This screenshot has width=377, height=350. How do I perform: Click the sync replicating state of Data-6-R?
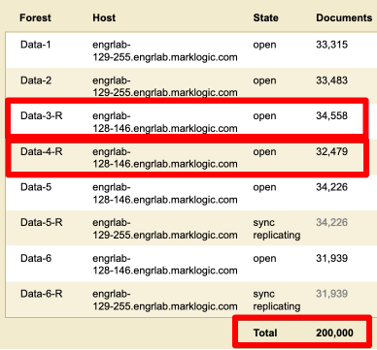[x=277, y=300]
